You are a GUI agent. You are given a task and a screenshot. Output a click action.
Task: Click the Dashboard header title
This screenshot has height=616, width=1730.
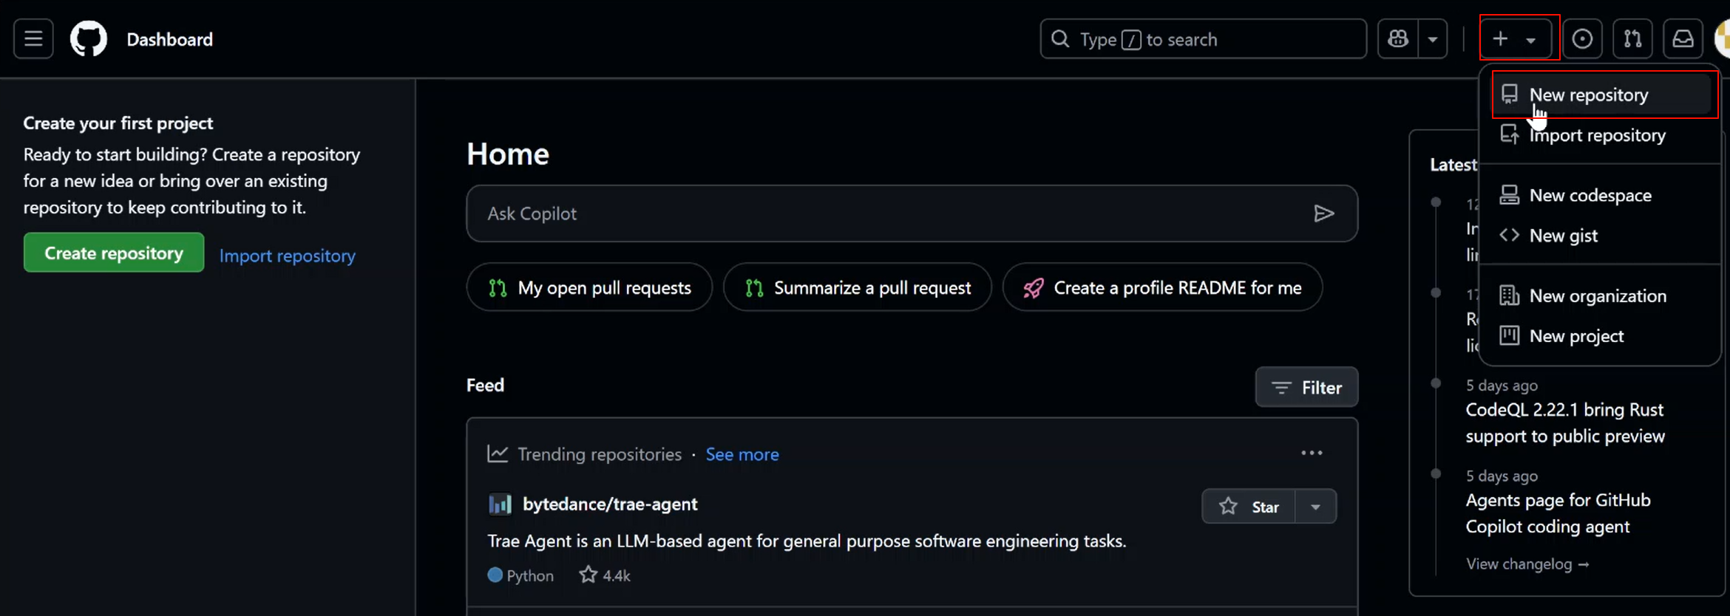pyautogui.click(x=169, y=39)
